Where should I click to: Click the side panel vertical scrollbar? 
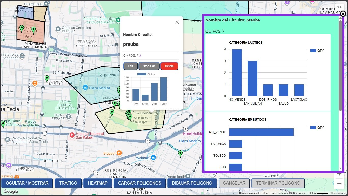click(x=340, y=66)
